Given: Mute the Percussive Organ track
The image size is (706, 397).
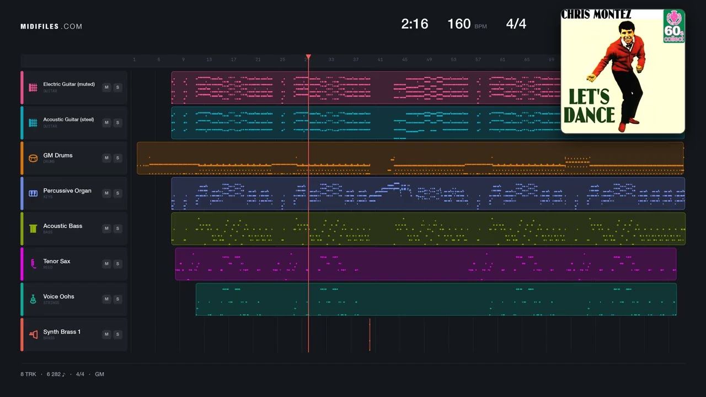Looking at the screenshot, I should [106, 193].
